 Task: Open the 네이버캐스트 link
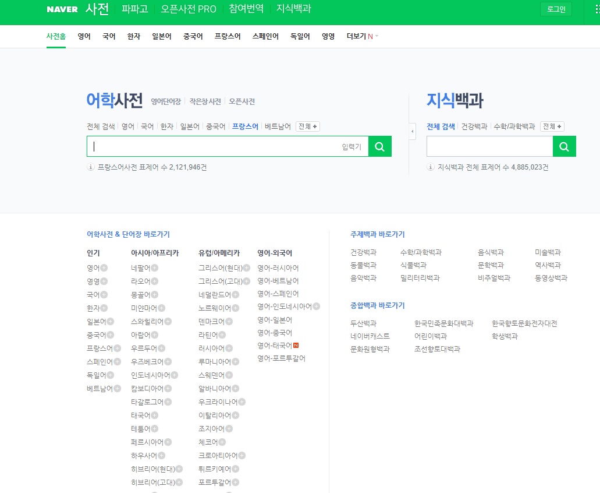[x=370, y=336]
